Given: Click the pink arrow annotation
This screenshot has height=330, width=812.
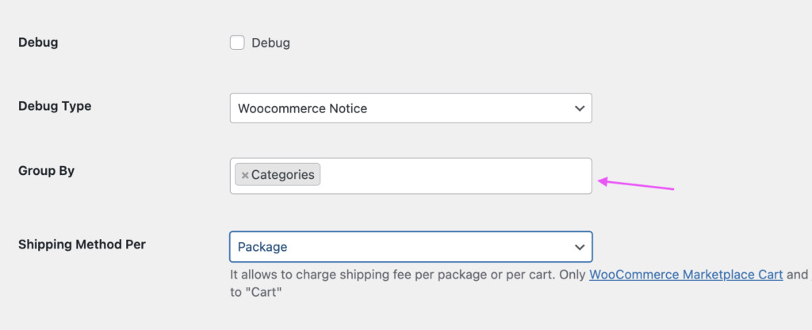Looking at the screenshot, I should pos(635,185).
